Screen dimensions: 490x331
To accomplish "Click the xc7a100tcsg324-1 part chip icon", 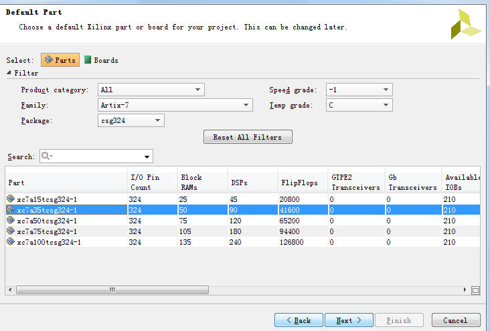I will (x=11, y=242).
